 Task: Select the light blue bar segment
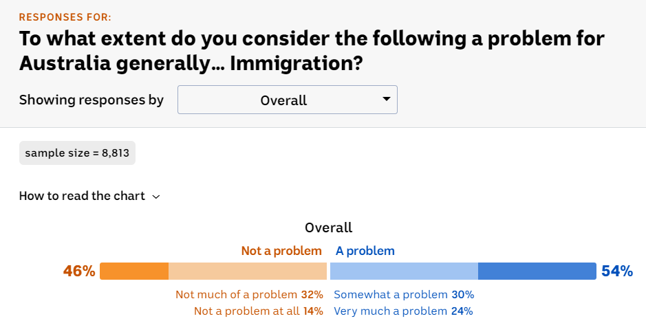pyautogui.click(x=404, y=271)
